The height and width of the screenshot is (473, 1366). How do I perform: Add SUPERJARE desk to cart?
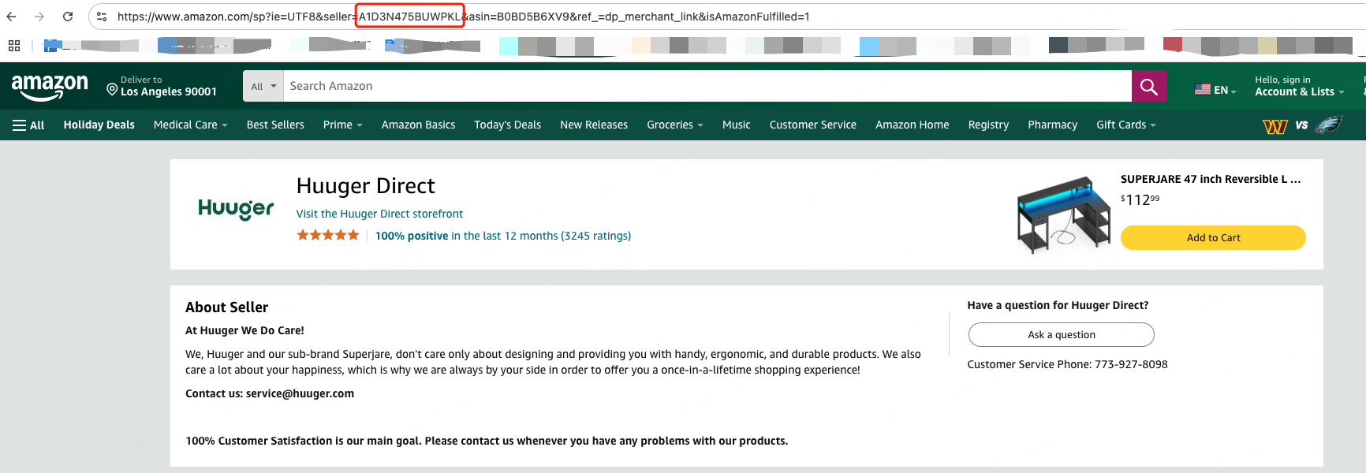[x=1213, y=237]
